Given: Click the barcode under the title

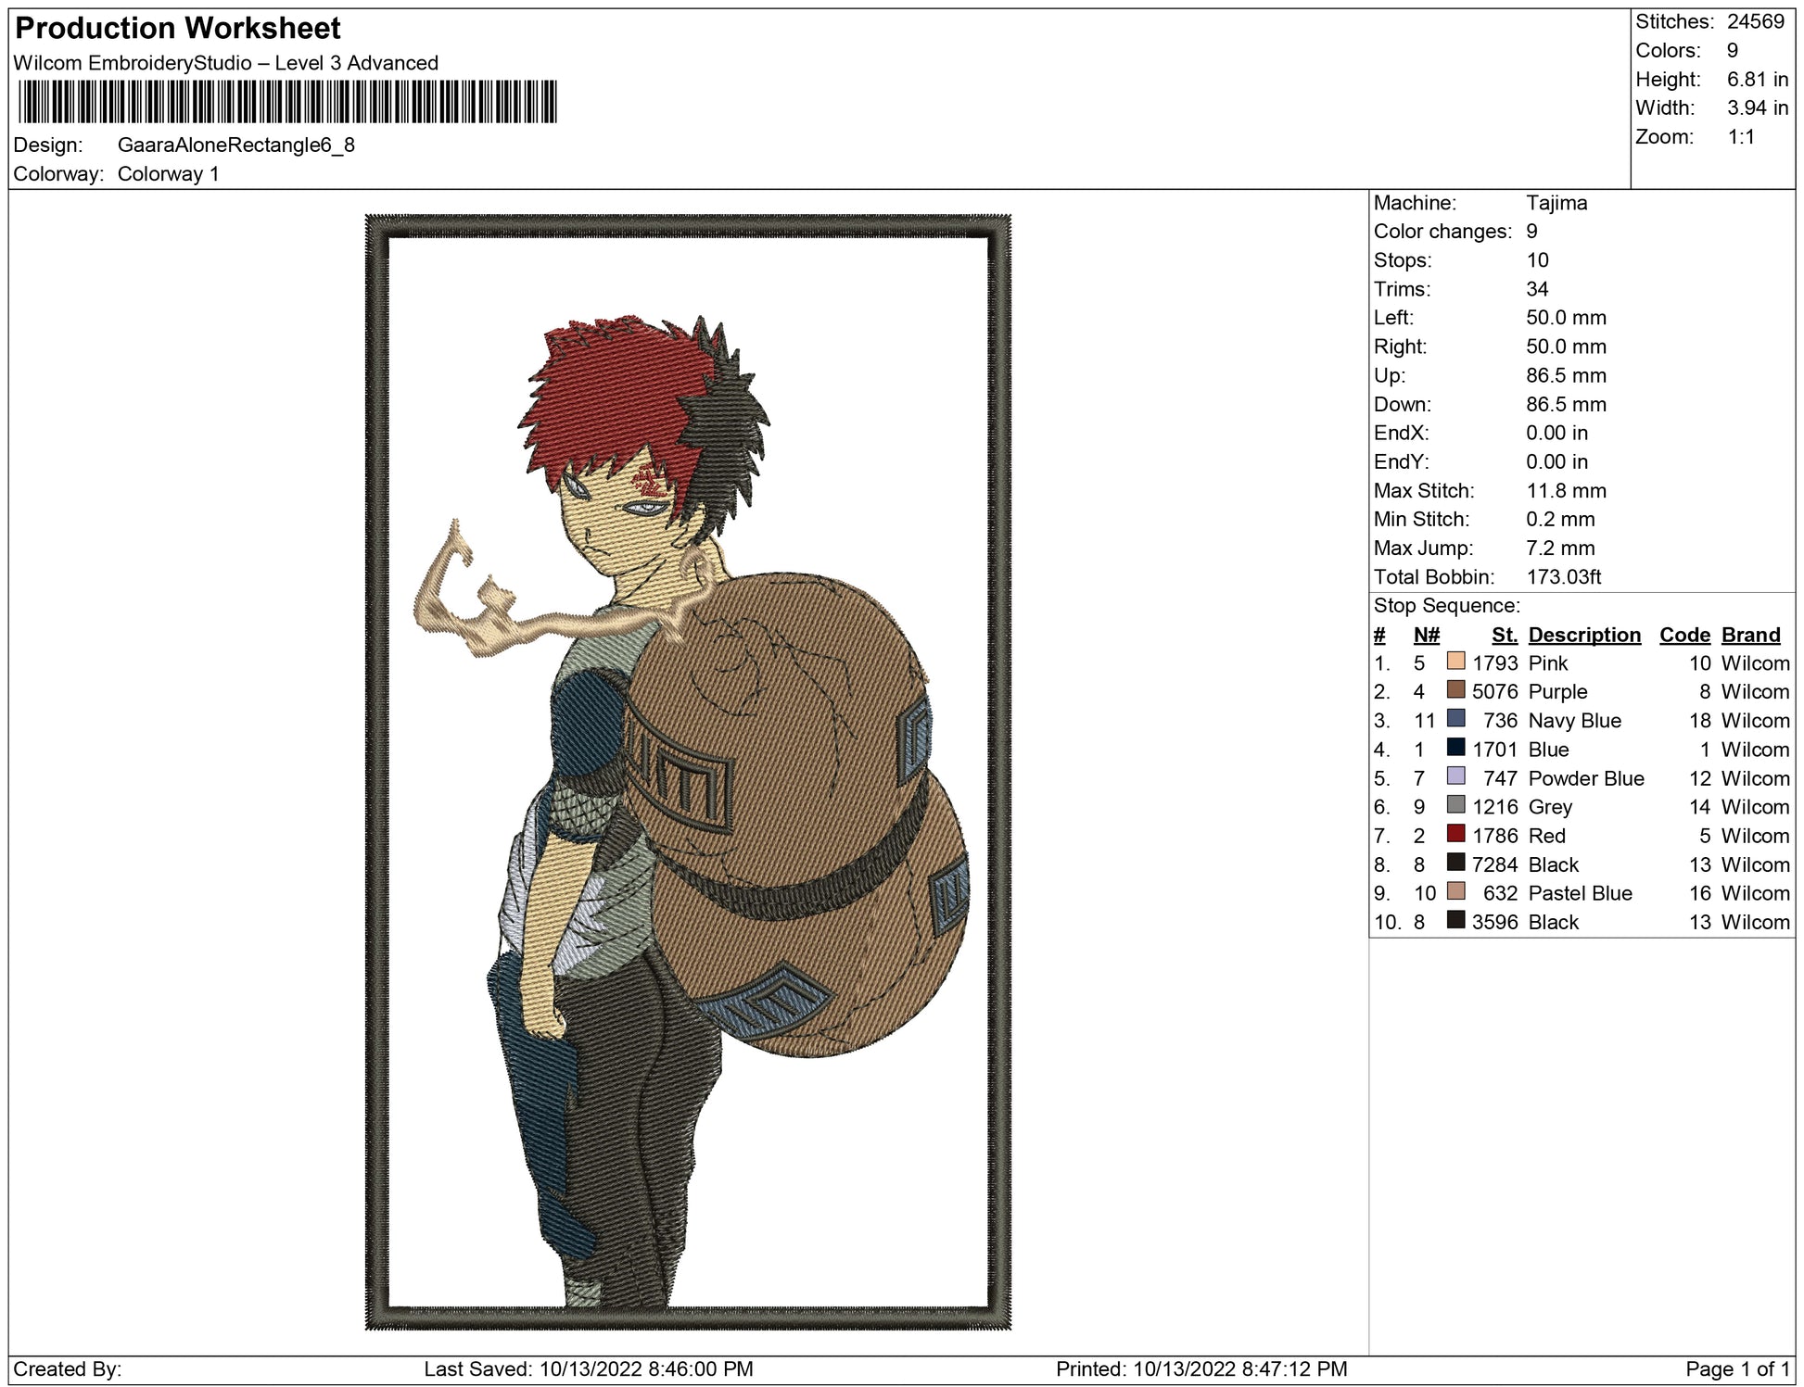Looking at the screenshot, I should tap(287, 102).
